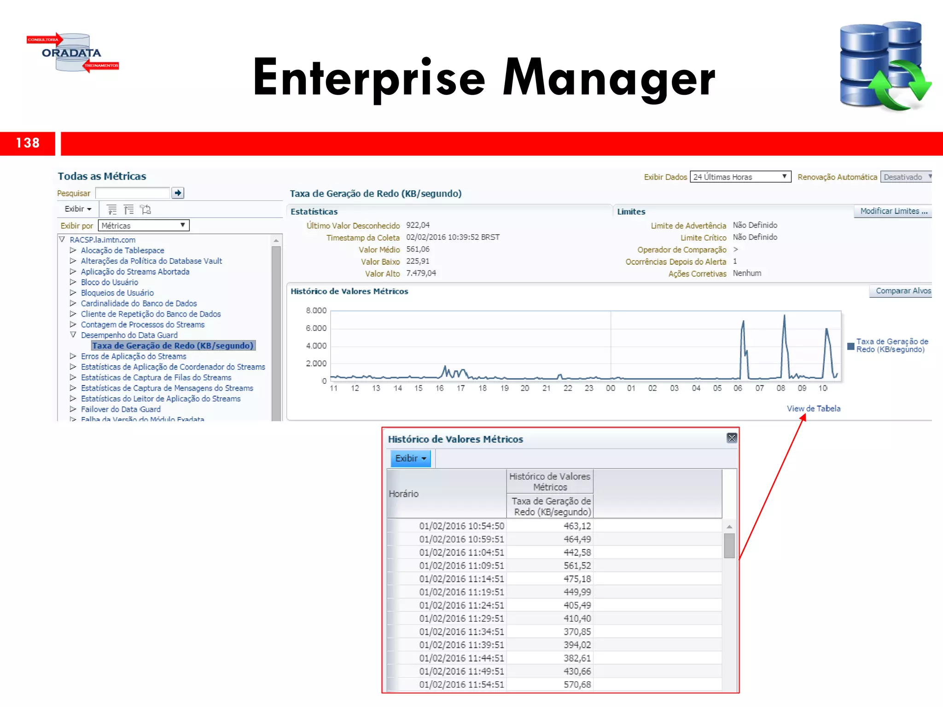
Task: Open the Exibir Dados 24 Últimas Horas dropdown
Action: click(740, 177)
